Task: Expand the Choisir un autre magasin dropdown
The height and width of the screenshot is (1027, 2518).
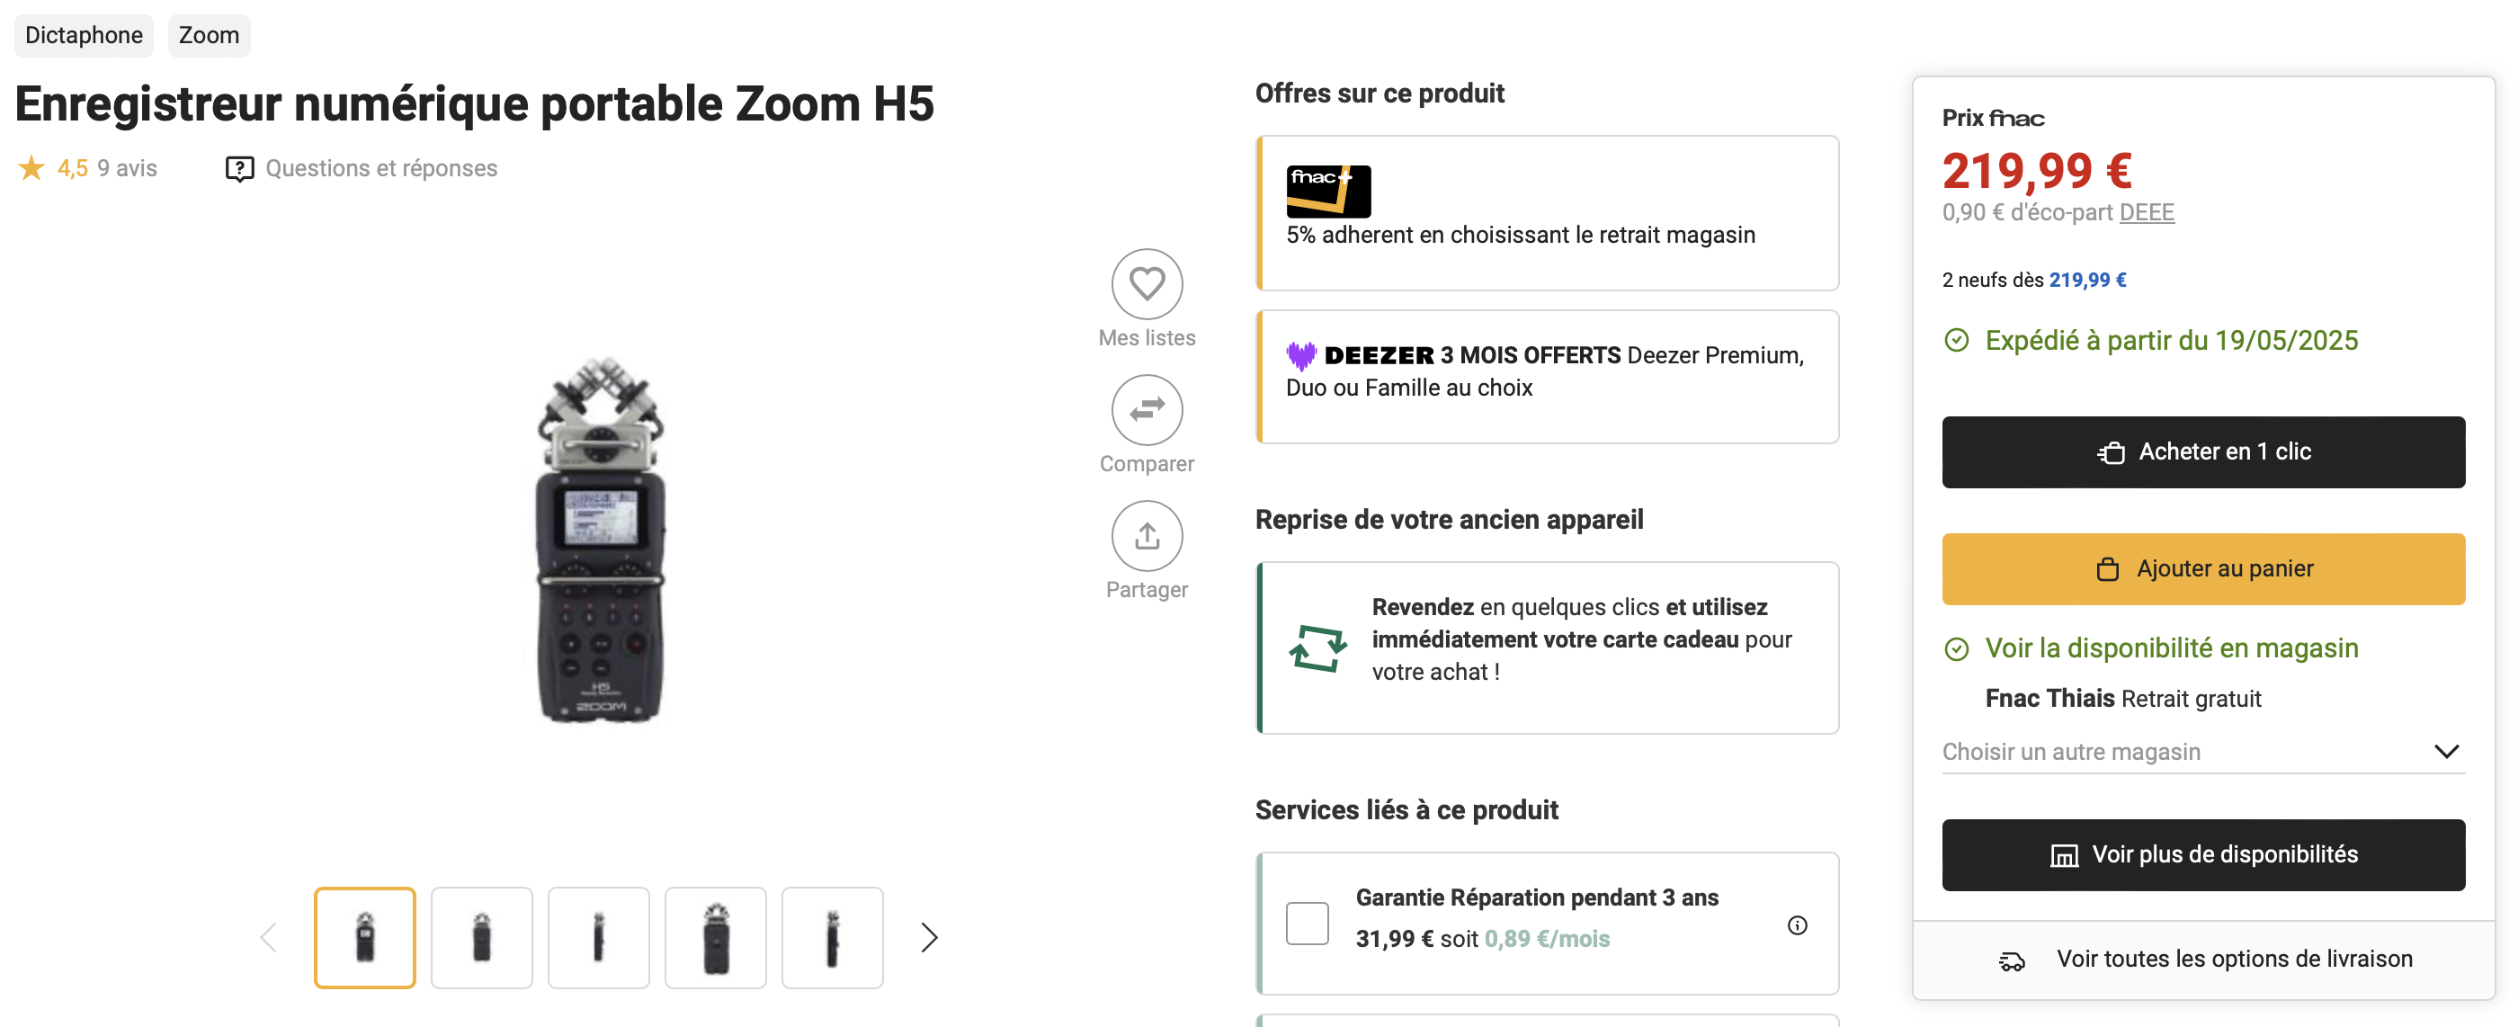Action: (2446, 752)
